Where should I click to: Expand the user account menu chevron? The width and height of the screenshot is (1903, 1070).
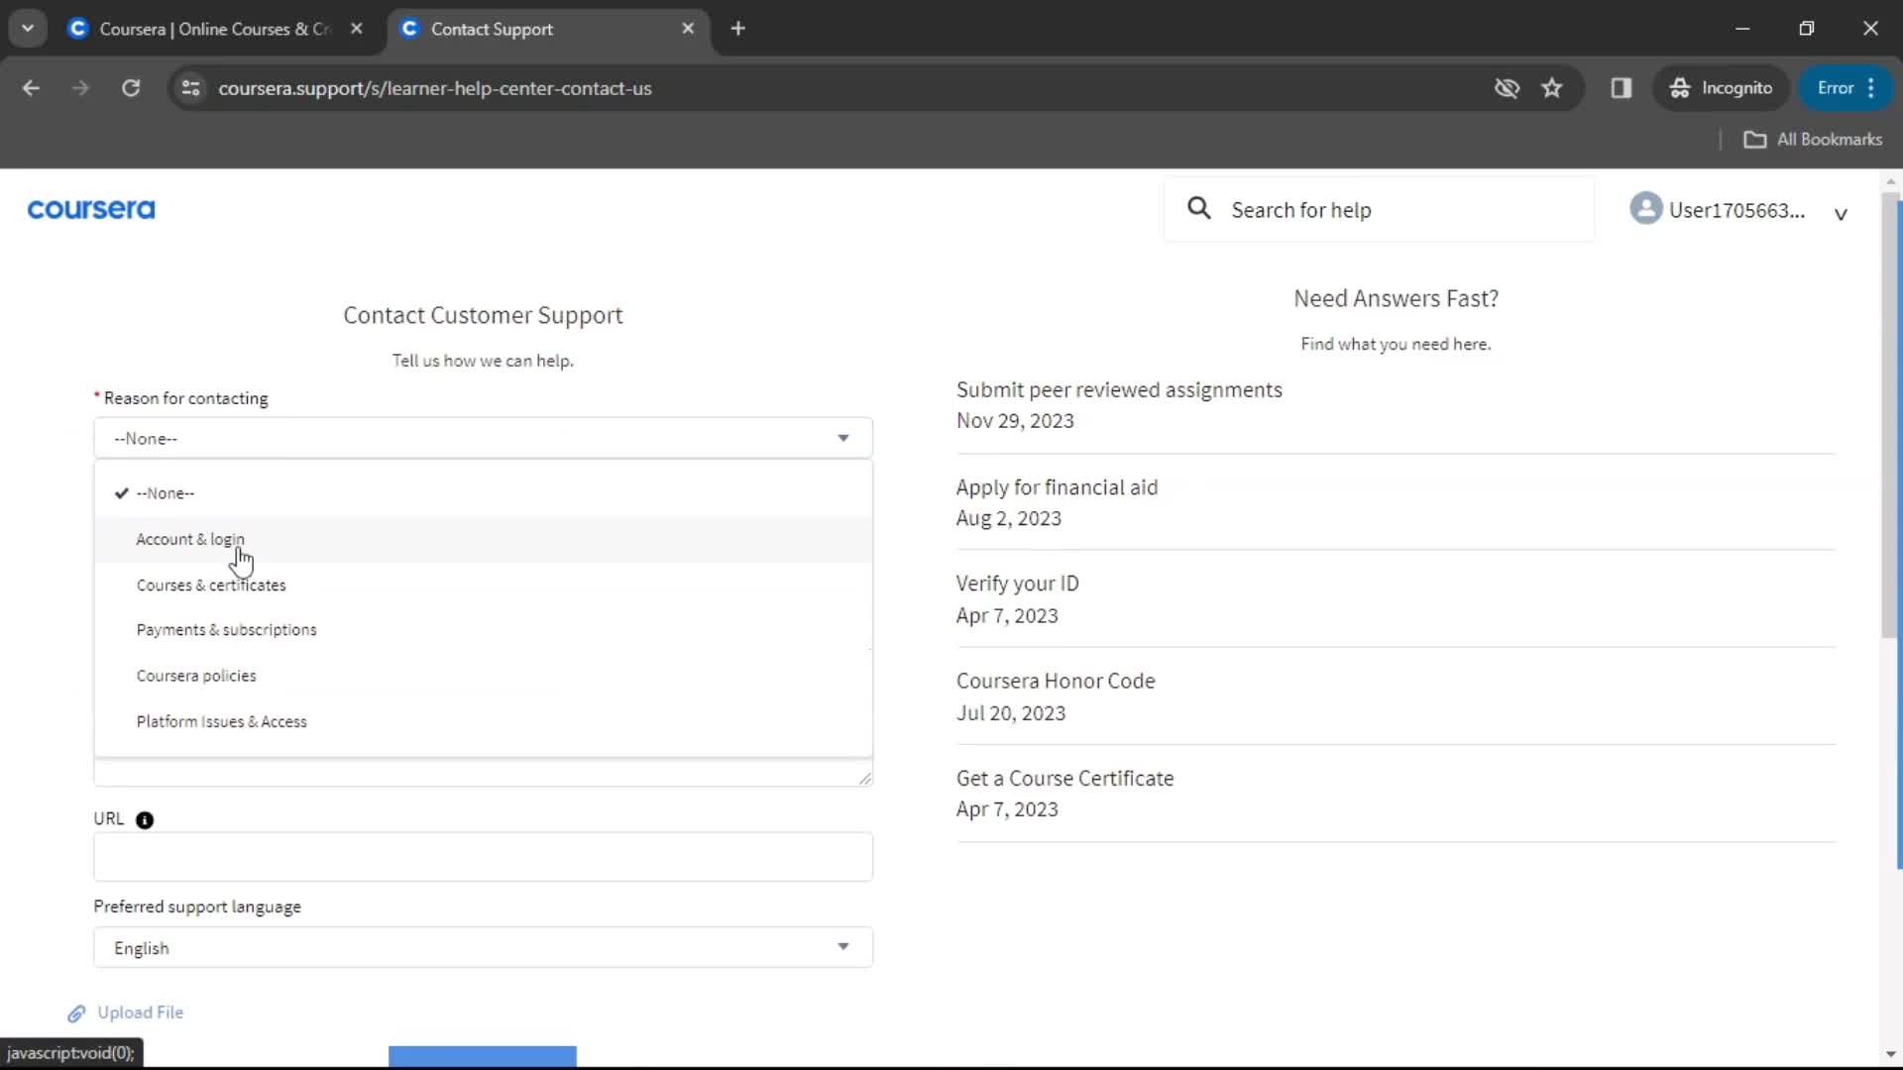[1841, 214]
